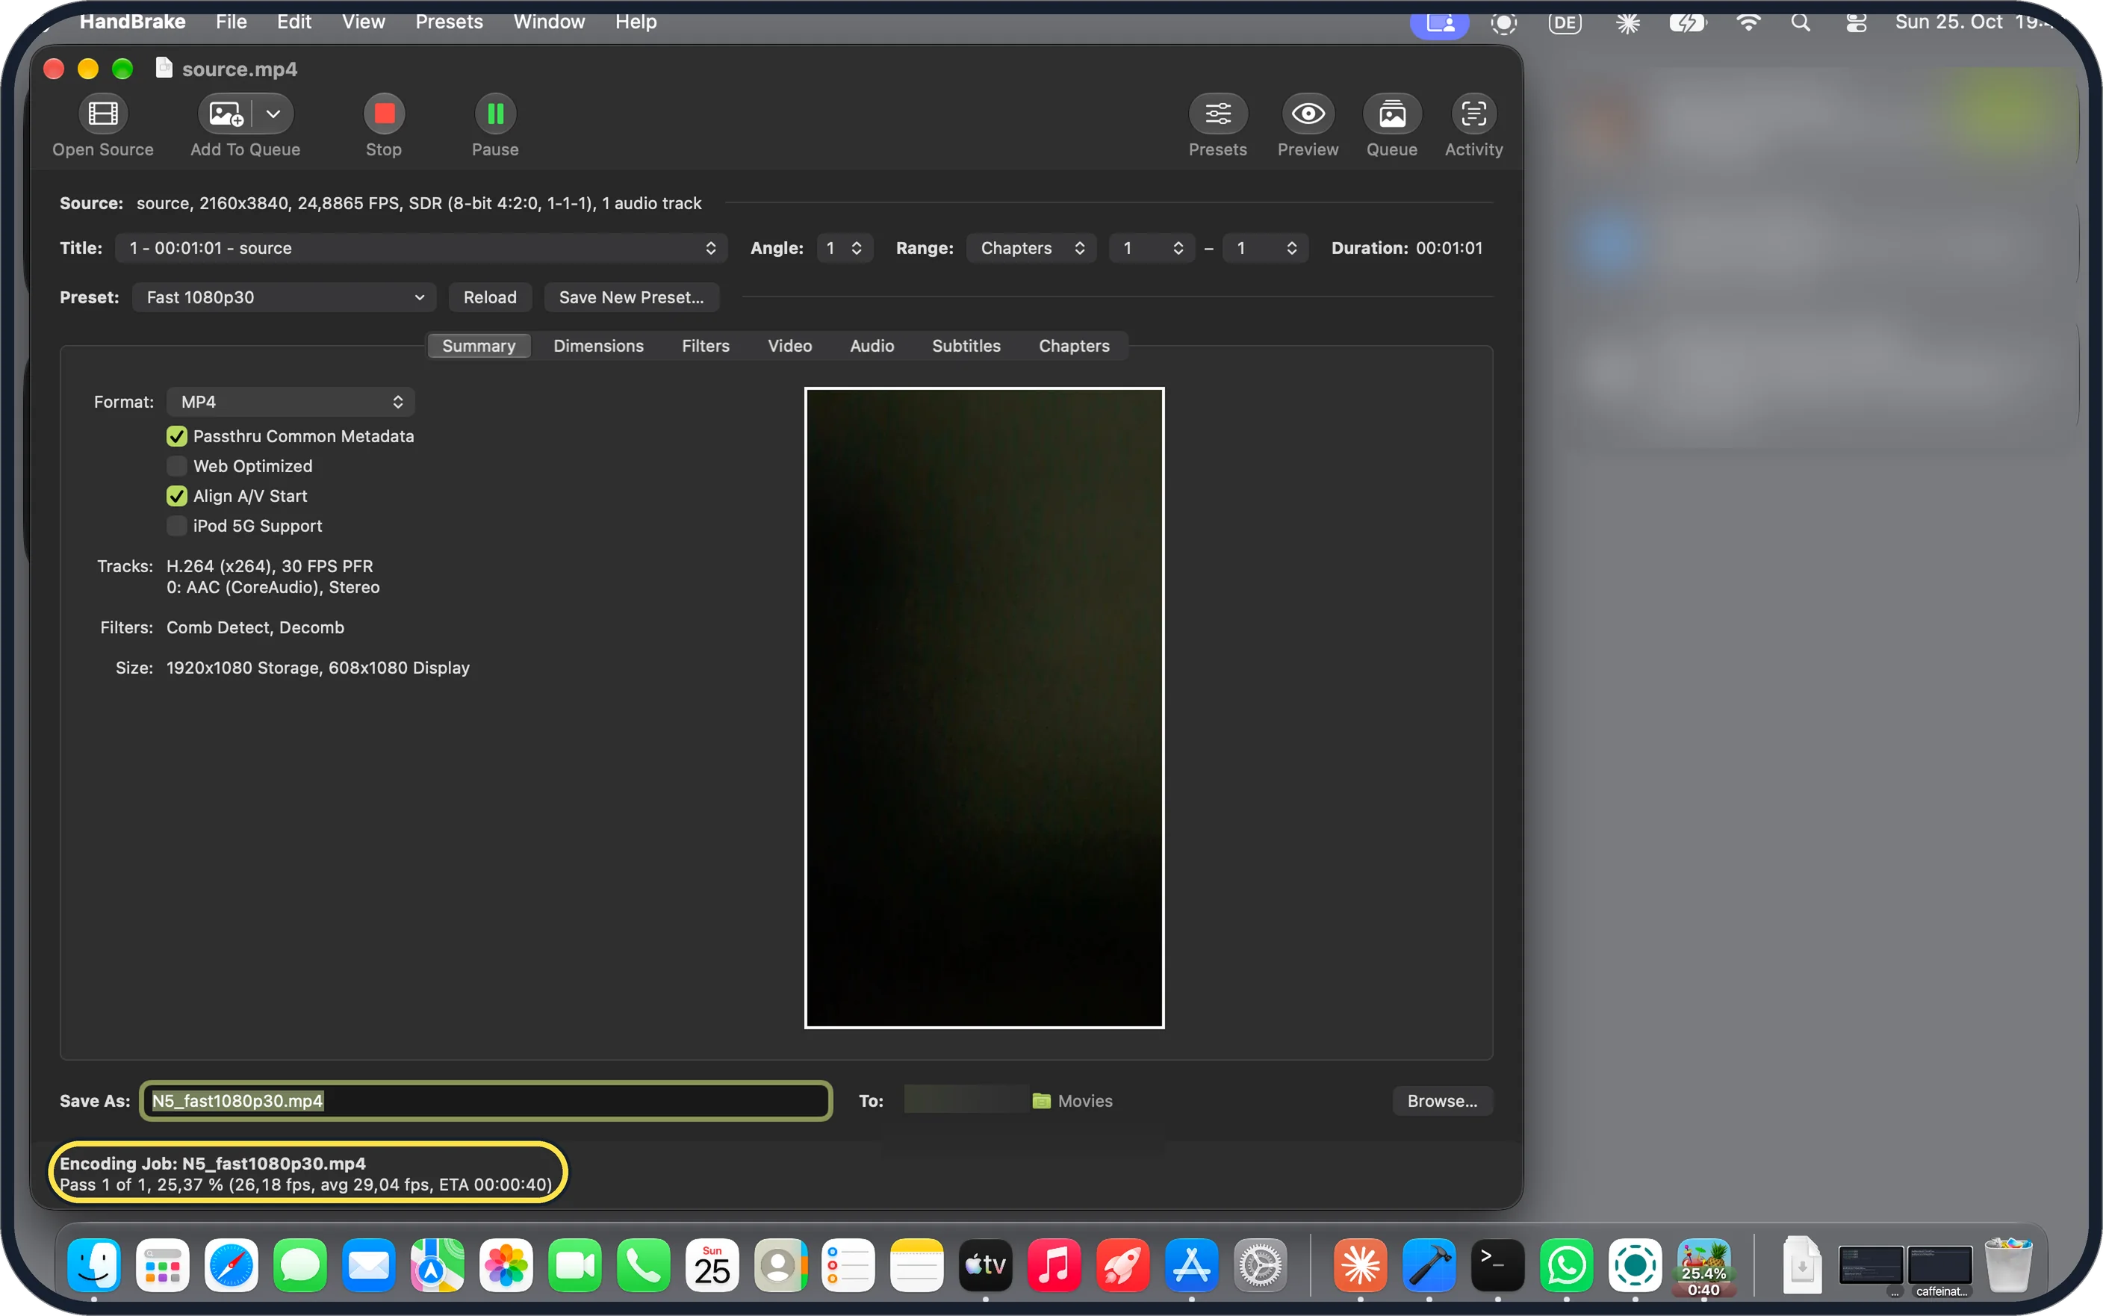Click the Browse button

coord(1442,1101)
